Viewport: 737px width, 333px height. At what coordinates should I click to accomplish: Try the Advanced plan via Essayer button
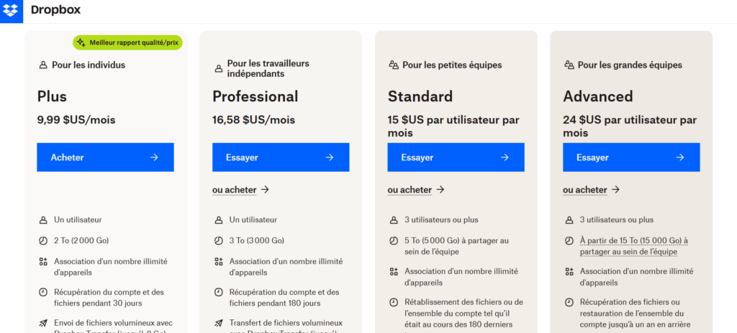[x=631, y=158]
